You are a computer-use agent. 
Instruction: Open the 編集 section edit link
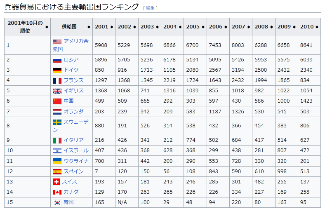click(x=150, y=8)
